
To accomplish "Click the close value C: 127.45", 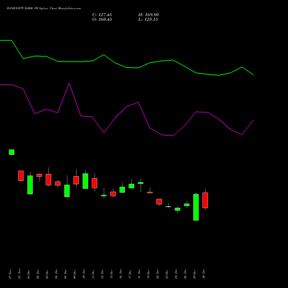I will 102,15.
